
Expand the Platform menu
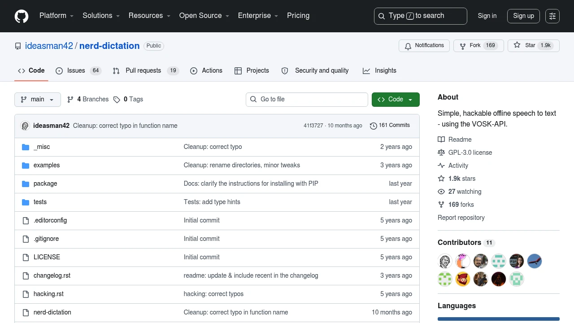point(57,16)
